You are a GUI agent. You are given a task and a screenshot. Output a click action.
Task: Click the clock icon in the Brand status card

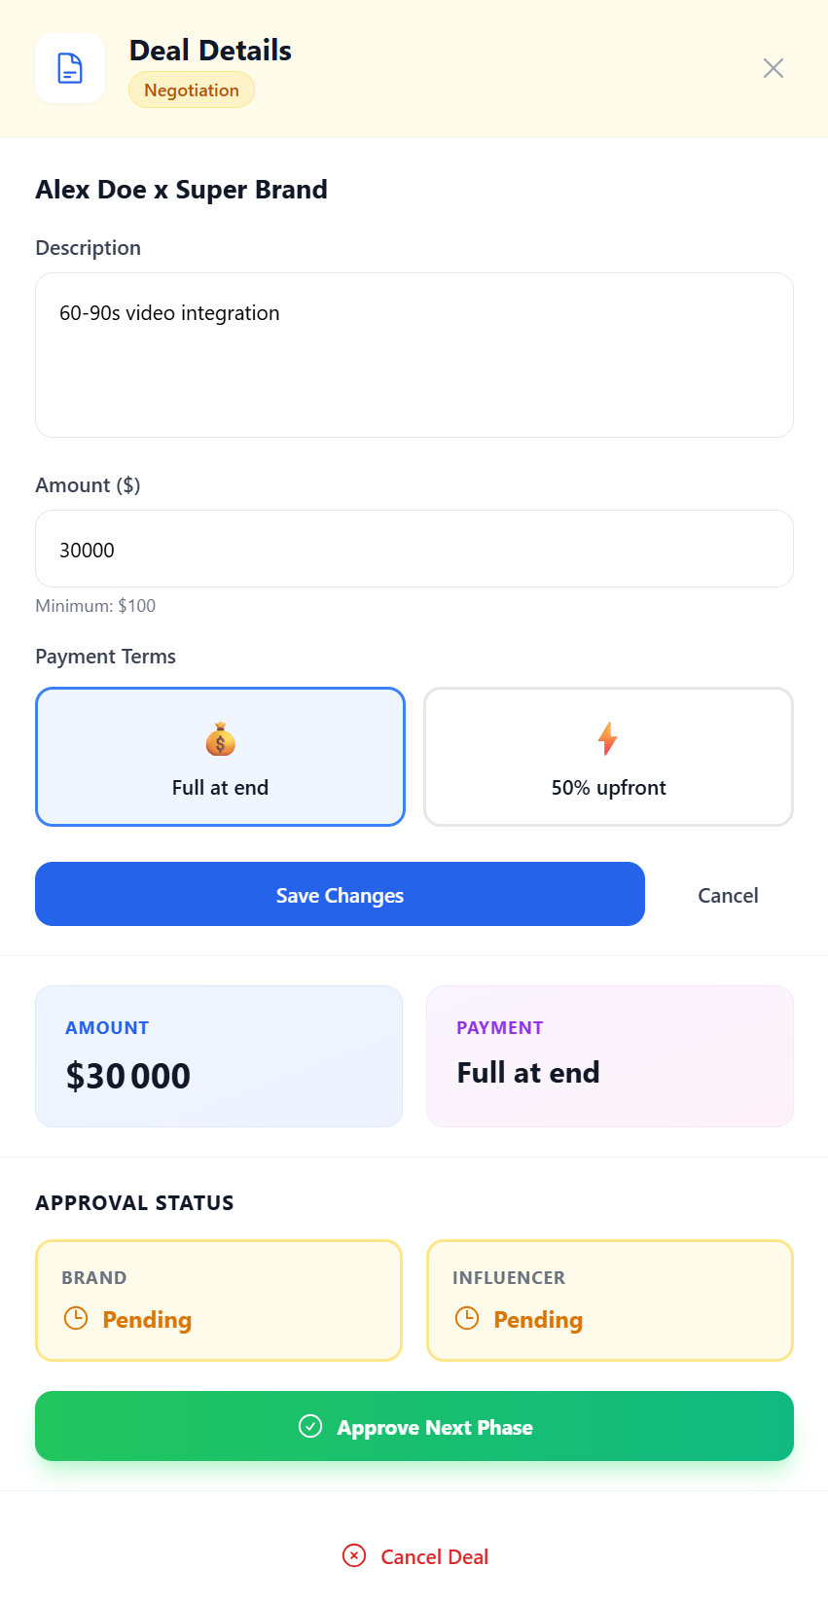tap(76, 1318)
